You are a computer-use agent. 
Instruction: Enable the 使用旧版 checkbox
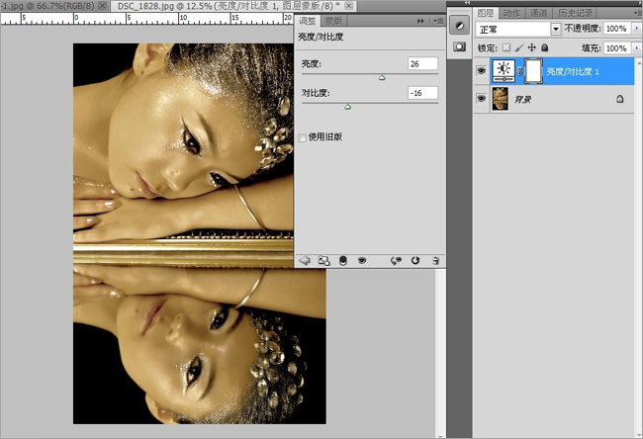(303, 137)
